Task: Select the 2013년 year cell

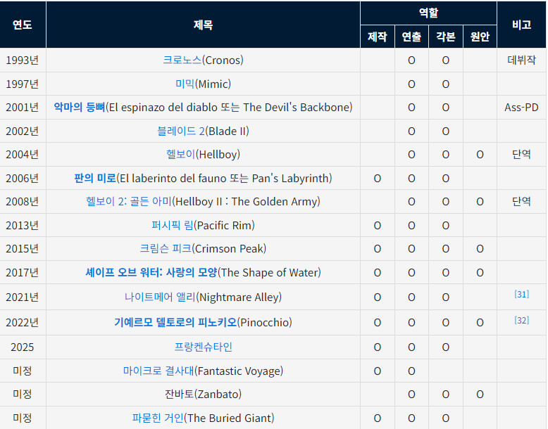Action: [x=23, y=226]
